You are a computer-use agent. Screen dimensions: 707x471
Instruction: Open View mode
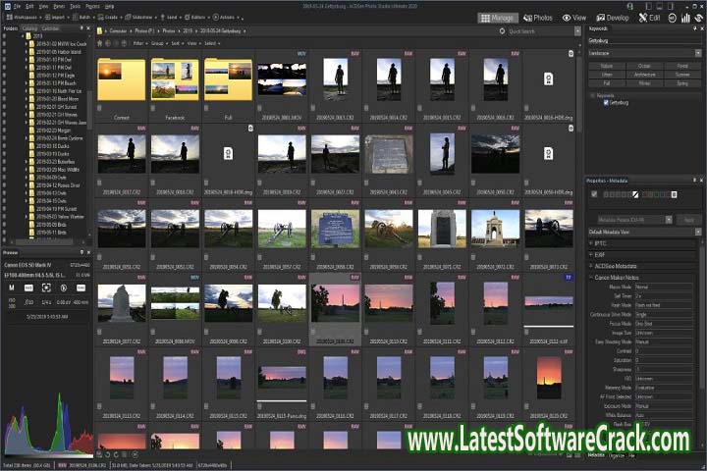tap(574, 18)
